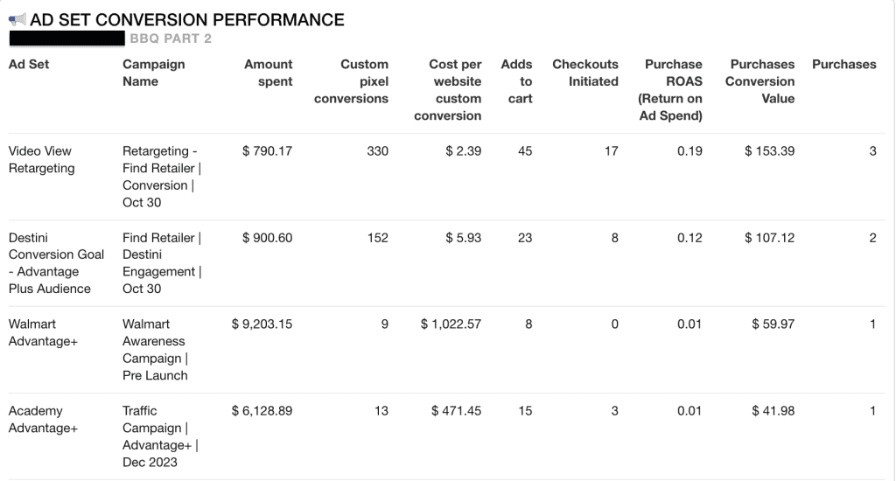Click the BBQ PART 2 subtitle
The height and width of the screenshot is (481, 896).
pyautogui.click(x=171, y=38)
